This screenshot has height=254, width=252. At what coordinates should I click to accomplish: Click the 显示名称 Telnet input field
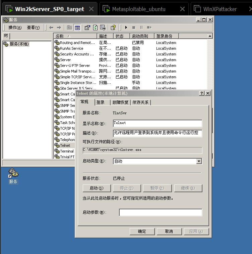coord(157,123)
